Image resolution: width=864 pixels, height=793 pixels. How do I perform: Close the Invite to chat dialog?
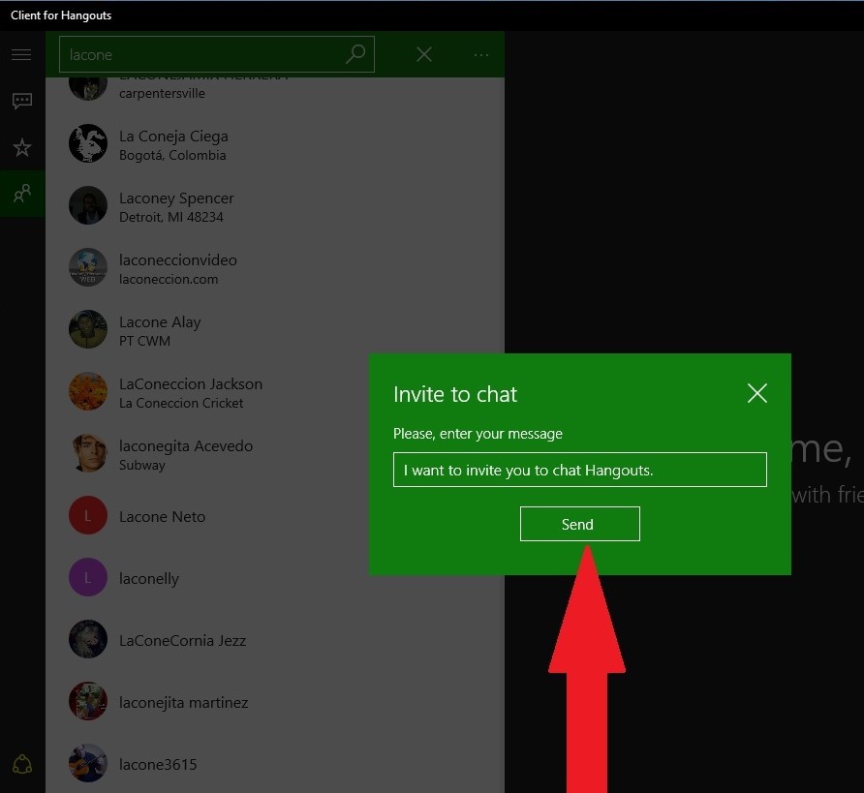(757, 393)
